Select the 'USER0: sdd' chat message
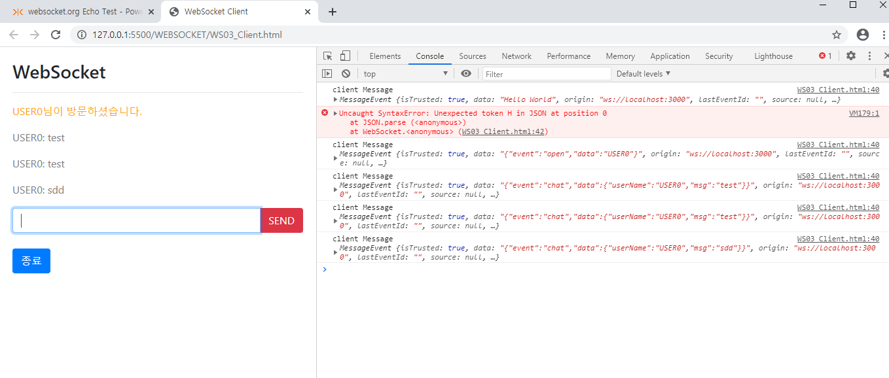This screenshot has height=378, width=889. (x=39, y=190)
